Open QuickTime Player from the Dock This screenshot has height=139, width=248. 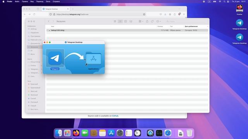pos(150,133)
